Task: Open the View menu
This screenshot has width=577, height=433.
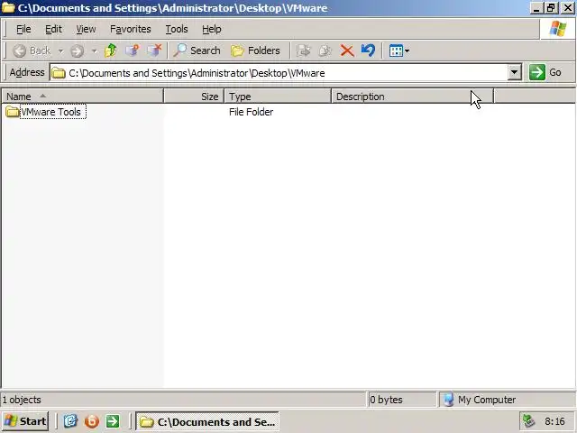Action: pyautogui.click(x=87, y=29)
